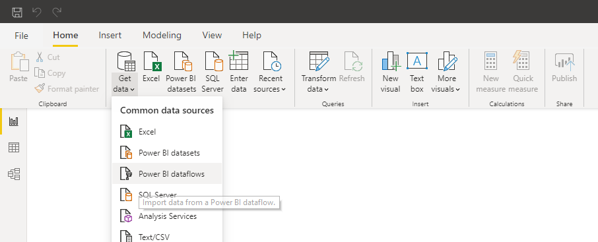Click Copy in the Clipboard group

[x=50, y=73]
